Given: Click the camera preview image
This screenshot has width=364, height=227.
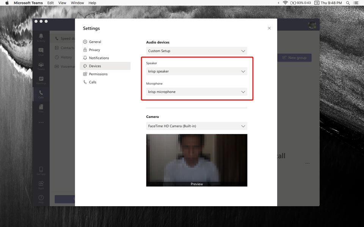Looking at the screenshot, I should tap(197, 160).
